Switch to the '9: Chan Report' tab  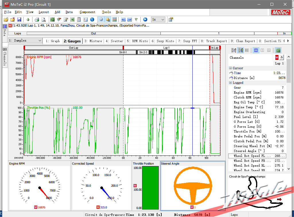pyautogui.click(x=243, y=41)
